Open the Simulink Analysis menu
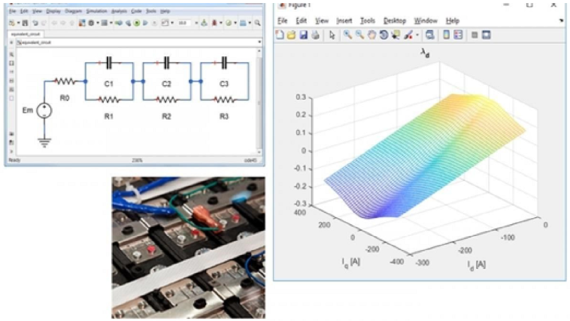This screenshot has height=321, width=570. 119,11
